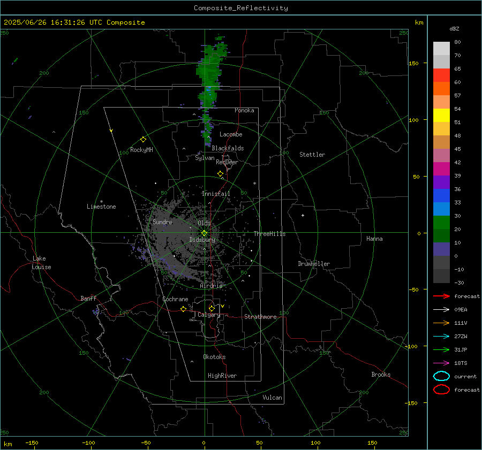Click the Didsbury map label

[x=202, y=240]
